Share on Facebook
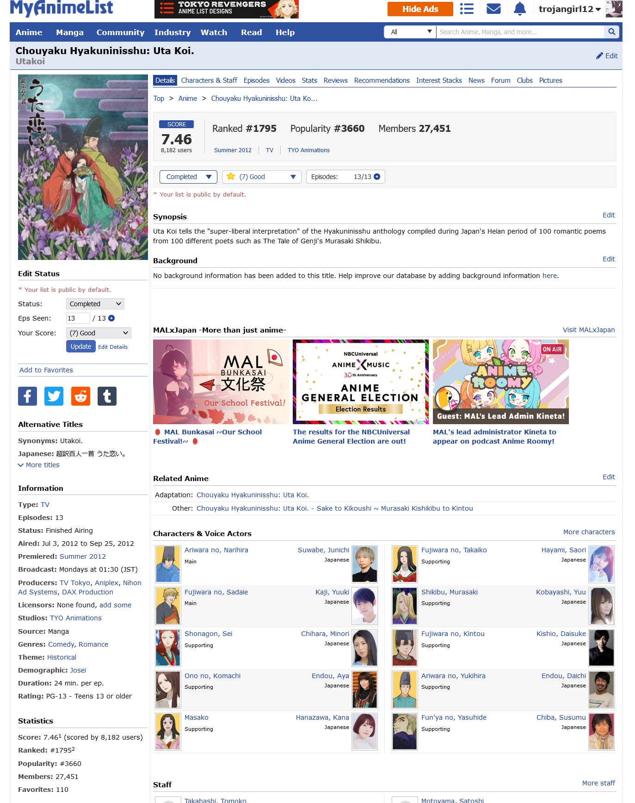The width and height of the screenshot is (635, 803). (x=27, y=396)
